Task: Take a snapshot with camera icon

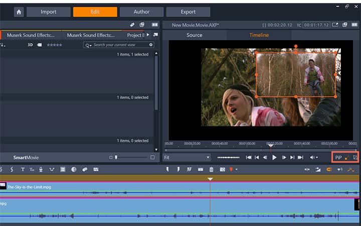Action: point(222,170)
